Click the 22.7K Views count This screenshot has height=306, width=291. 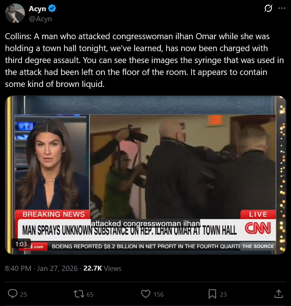pyautogui.click(x=102, y=268)
